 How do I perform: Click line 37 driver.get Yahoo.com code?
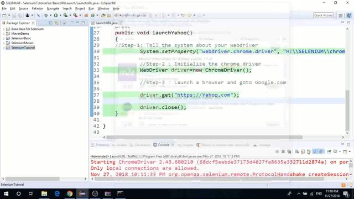click(x=189, y=95)
